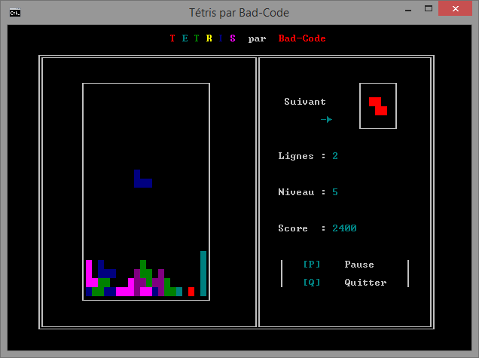Click the Niveau value 5
The height and width of the screenshot is (358, 479).
[x=335, y=192]
